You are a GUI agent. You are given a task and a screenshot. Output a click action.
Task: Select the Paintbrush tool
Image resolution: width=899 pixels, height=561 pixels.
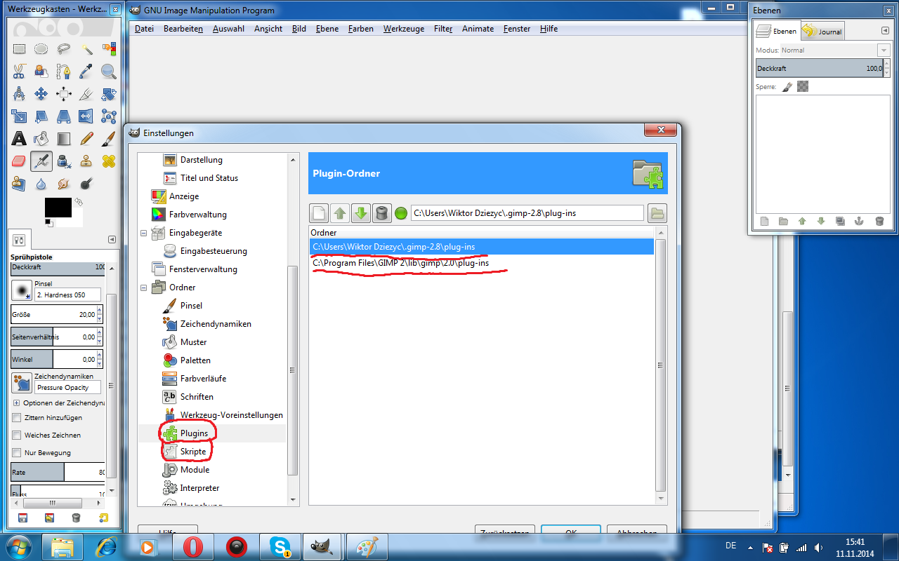(109, 139)
